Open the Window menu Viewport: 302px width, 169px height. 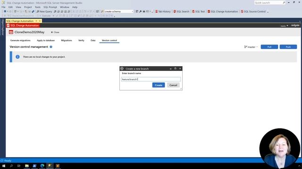click(x=65, y=7)
